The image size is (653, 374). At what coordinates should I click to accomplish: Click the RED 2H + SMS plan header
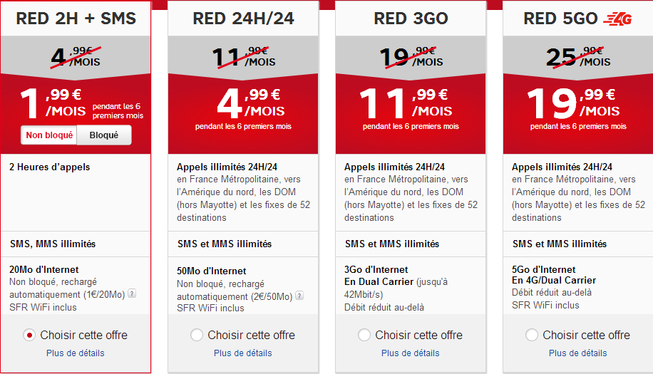pos(76,19)
